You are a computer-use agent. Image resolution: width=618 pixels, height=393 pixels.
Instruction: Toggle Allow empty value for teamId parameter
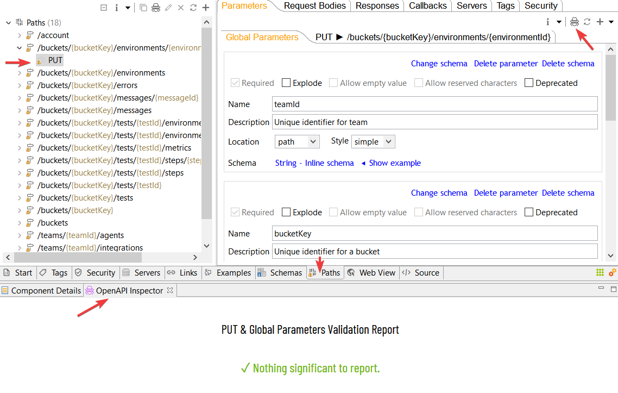333,83
